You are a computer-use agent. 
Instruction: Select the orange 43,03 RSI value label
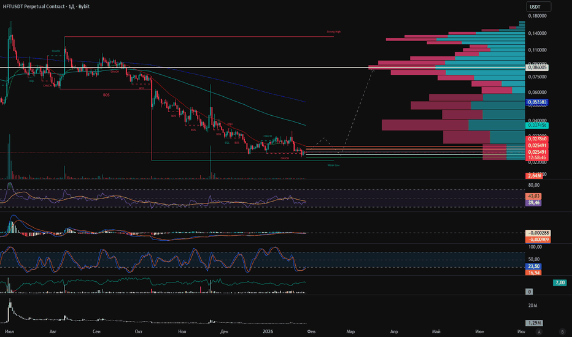533,196
